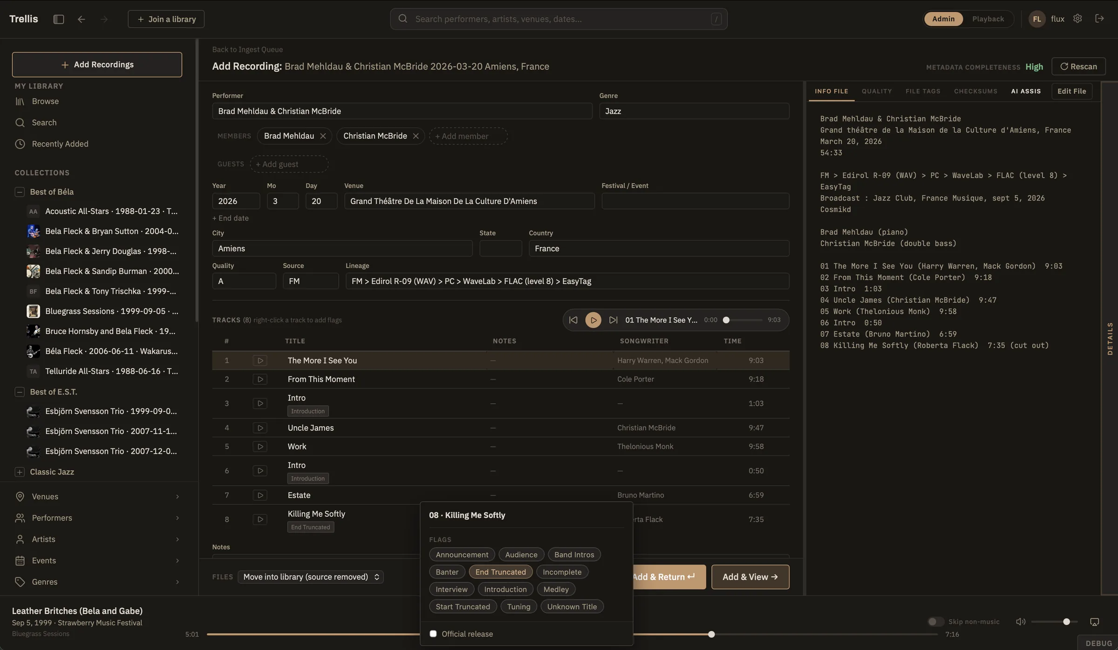Viewport: 1118px width, 650px height.
Task: Remove Brad Mehldau member chip
Action: pyautogui.click(x=323, y=136)
